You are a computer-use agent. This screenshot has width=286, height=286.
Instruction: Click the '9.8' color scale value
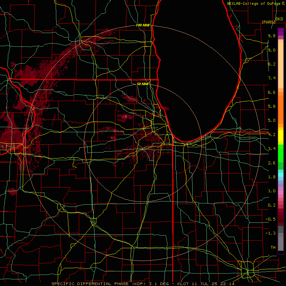point(272,36)
